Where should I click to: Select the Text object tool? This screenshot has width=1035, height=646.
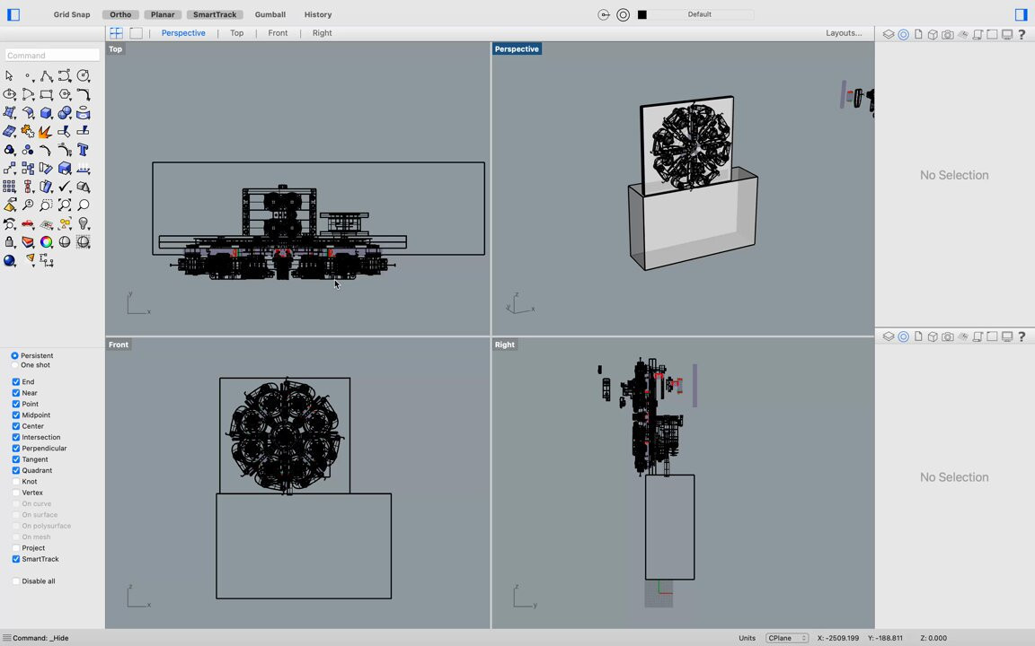[83, 150]
